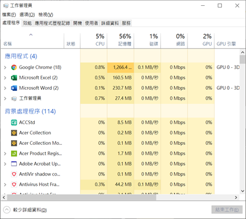The width and height of the screenshot is (246, 219).
Task: Click the vertical scrollbar down arrow
Action: 243,191
